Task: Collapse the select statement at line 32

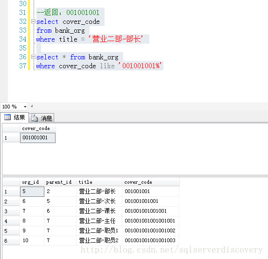Action: tap(33, 22)
